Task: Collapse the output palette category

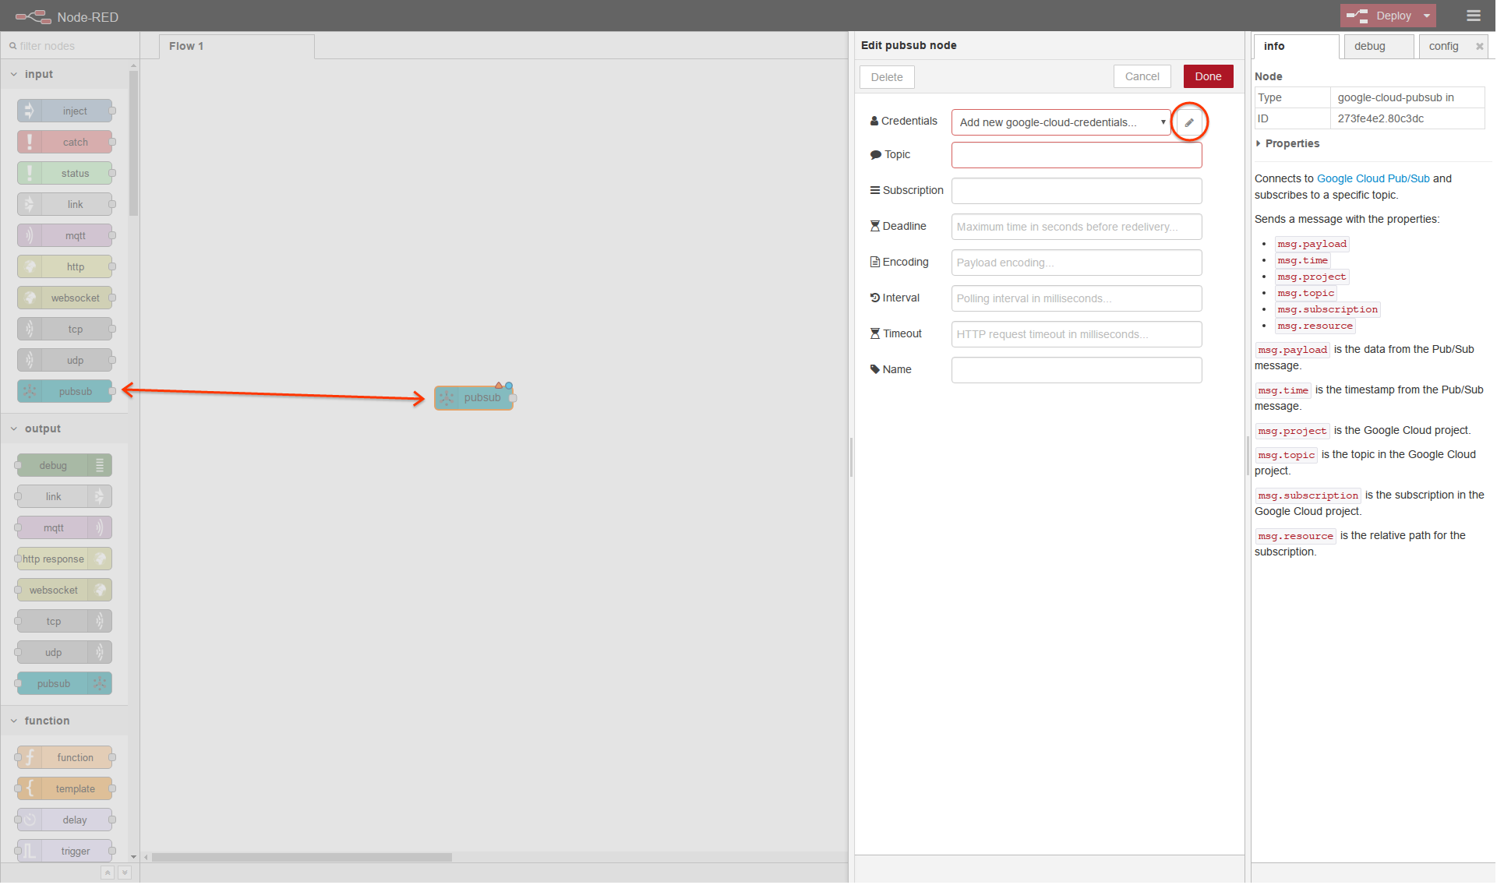Action: (42, 428)
